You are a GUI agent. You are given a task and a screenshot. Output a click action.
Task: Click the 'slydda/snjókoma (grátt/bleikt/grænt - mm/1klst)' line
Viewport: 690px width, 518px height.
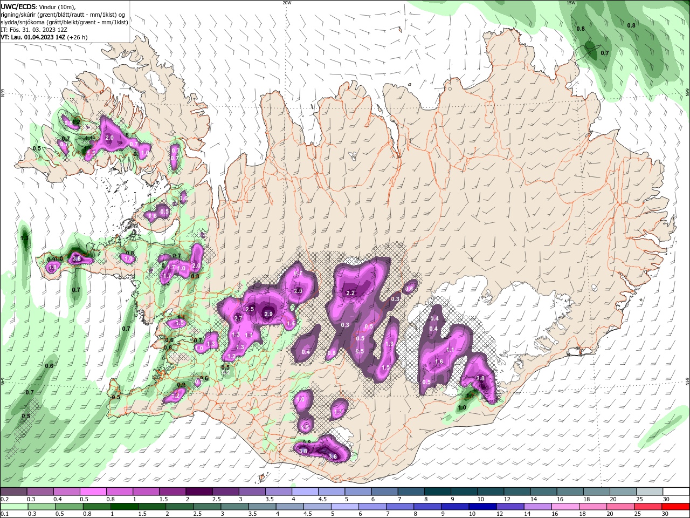tap(65, 22)
